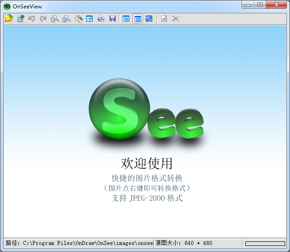290x252 pixels.
Task: Enter fullscreen view with the expand-arrows icon
Action: pos(149,19)
